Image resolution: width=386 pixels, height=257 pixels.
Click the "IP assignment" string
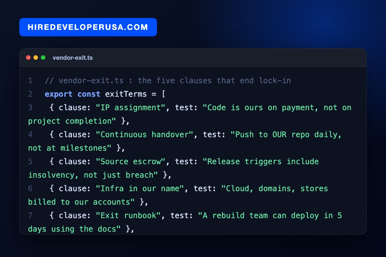(131, 108)
